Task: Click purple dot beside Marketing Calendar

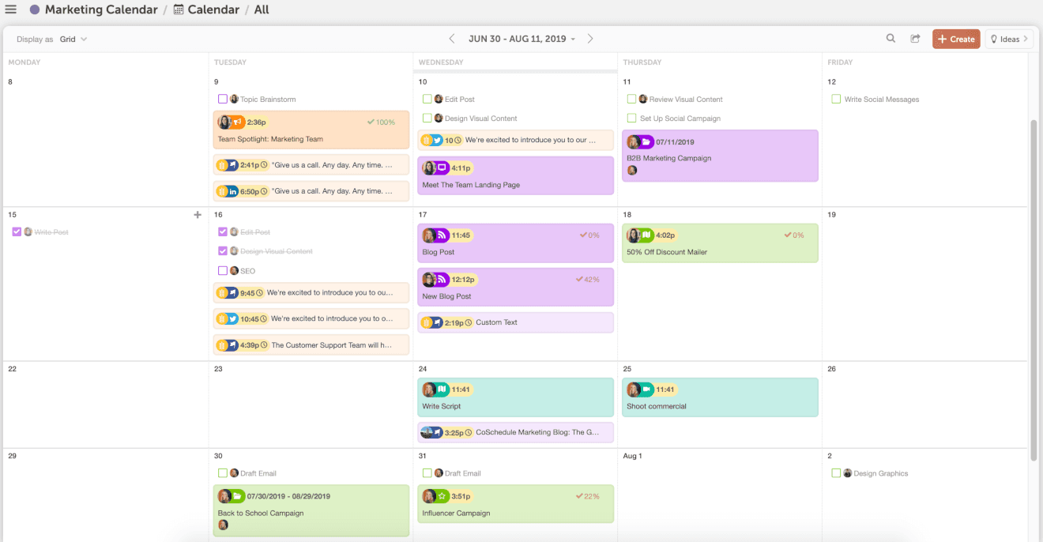Action: (x=34, y=9)
